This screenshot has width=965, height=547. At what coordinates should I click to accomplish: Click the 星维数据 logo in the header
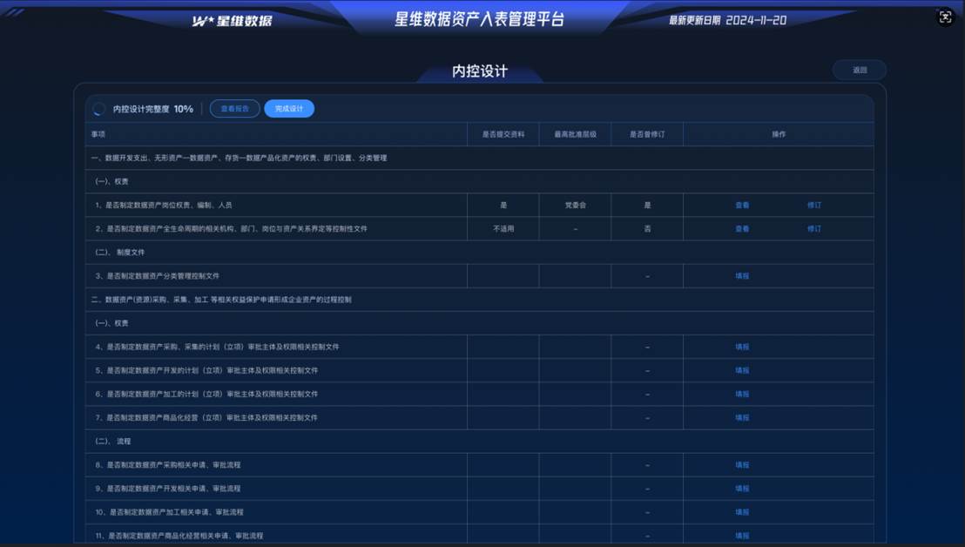pyautogui.click(x=233, y=20)
